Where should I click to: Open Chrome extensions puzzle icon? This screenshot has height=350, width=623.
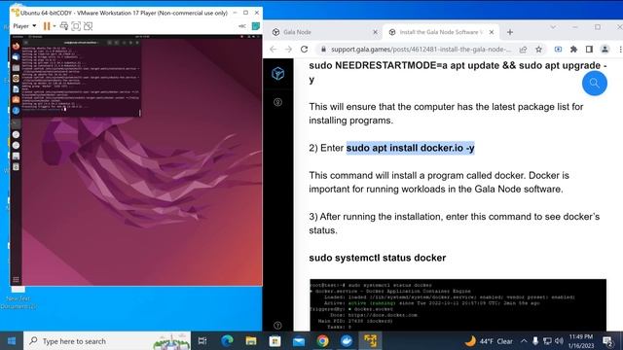(x=573, y=50)
